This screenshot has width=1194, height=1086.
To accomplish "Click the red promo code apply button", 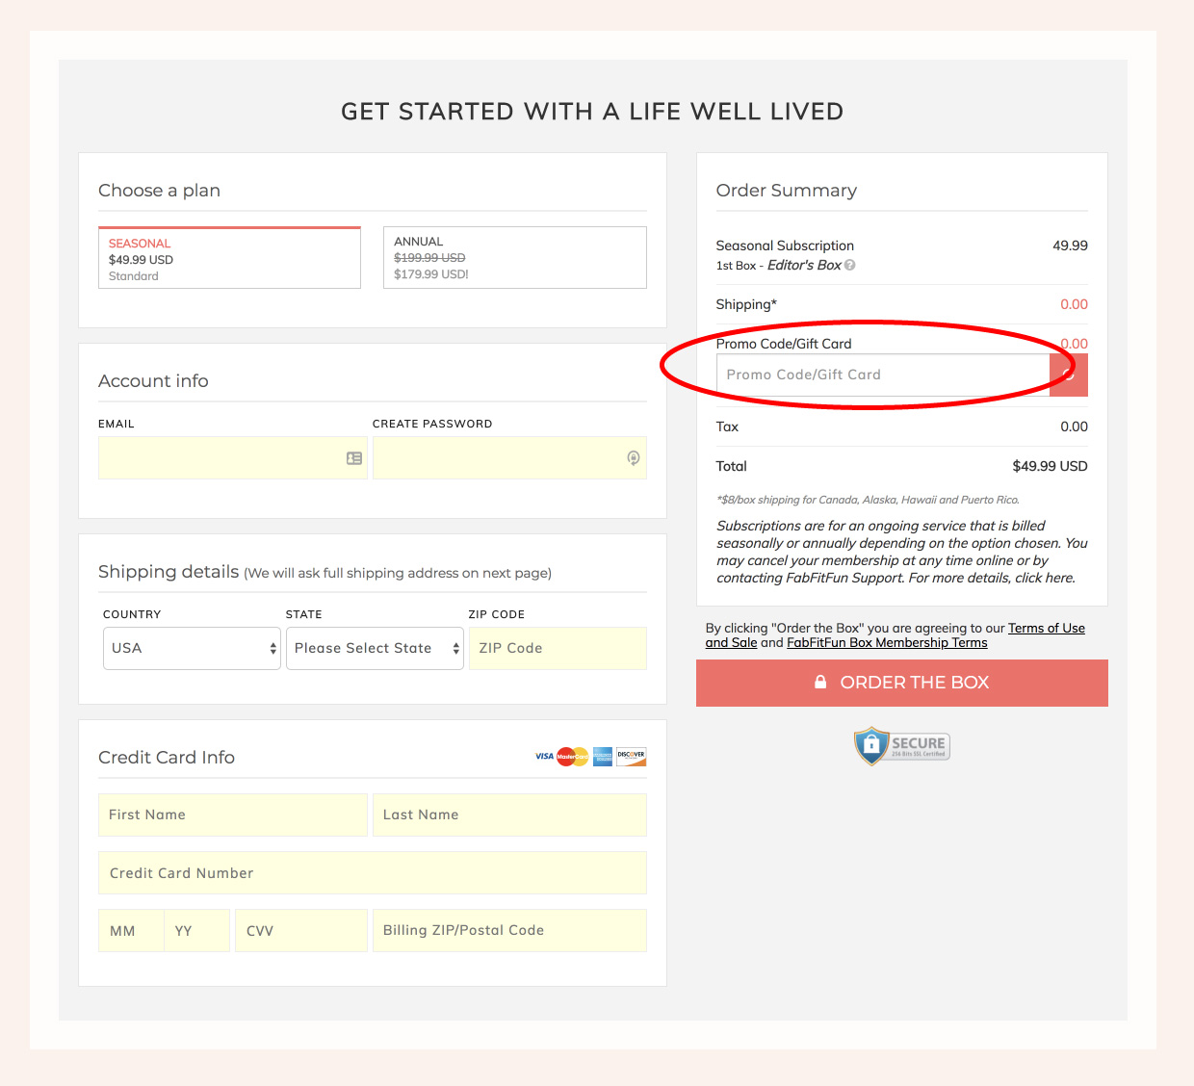I will point(1070,375).
